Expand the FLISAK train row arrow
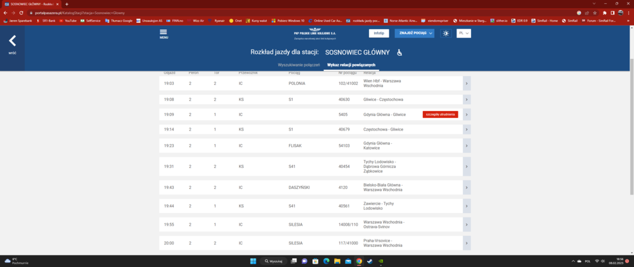Image resolution: width=634 pixels, height=267 pixels. tap(467, 145)
